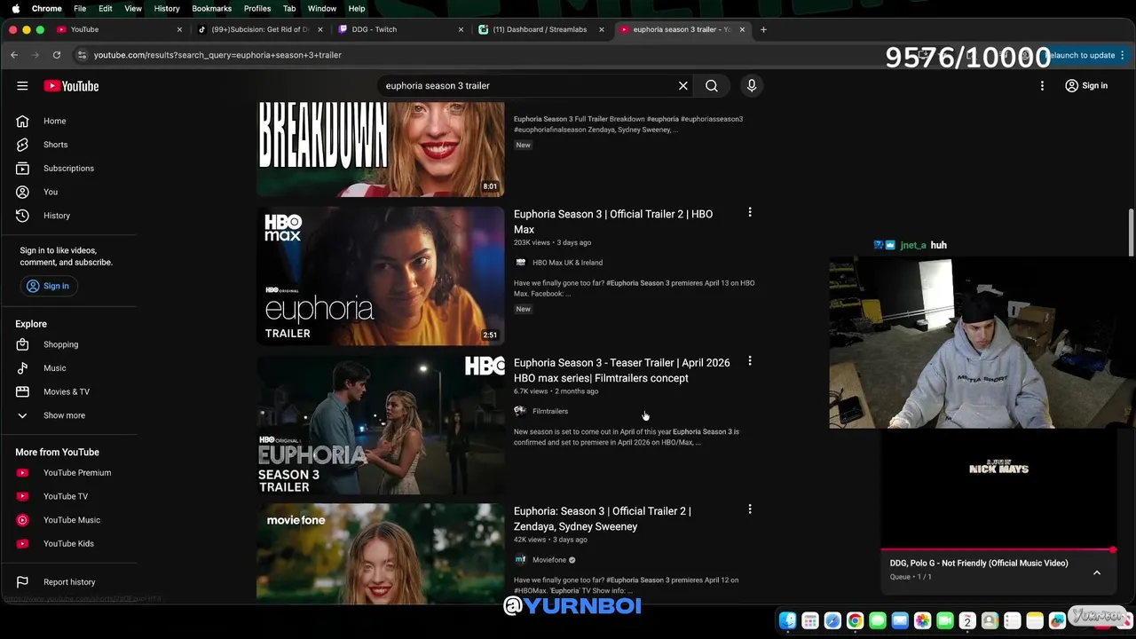This screenshot has width=1136, height=639.
Task: Go back with the browser back arrow
Action: (14, 55)
